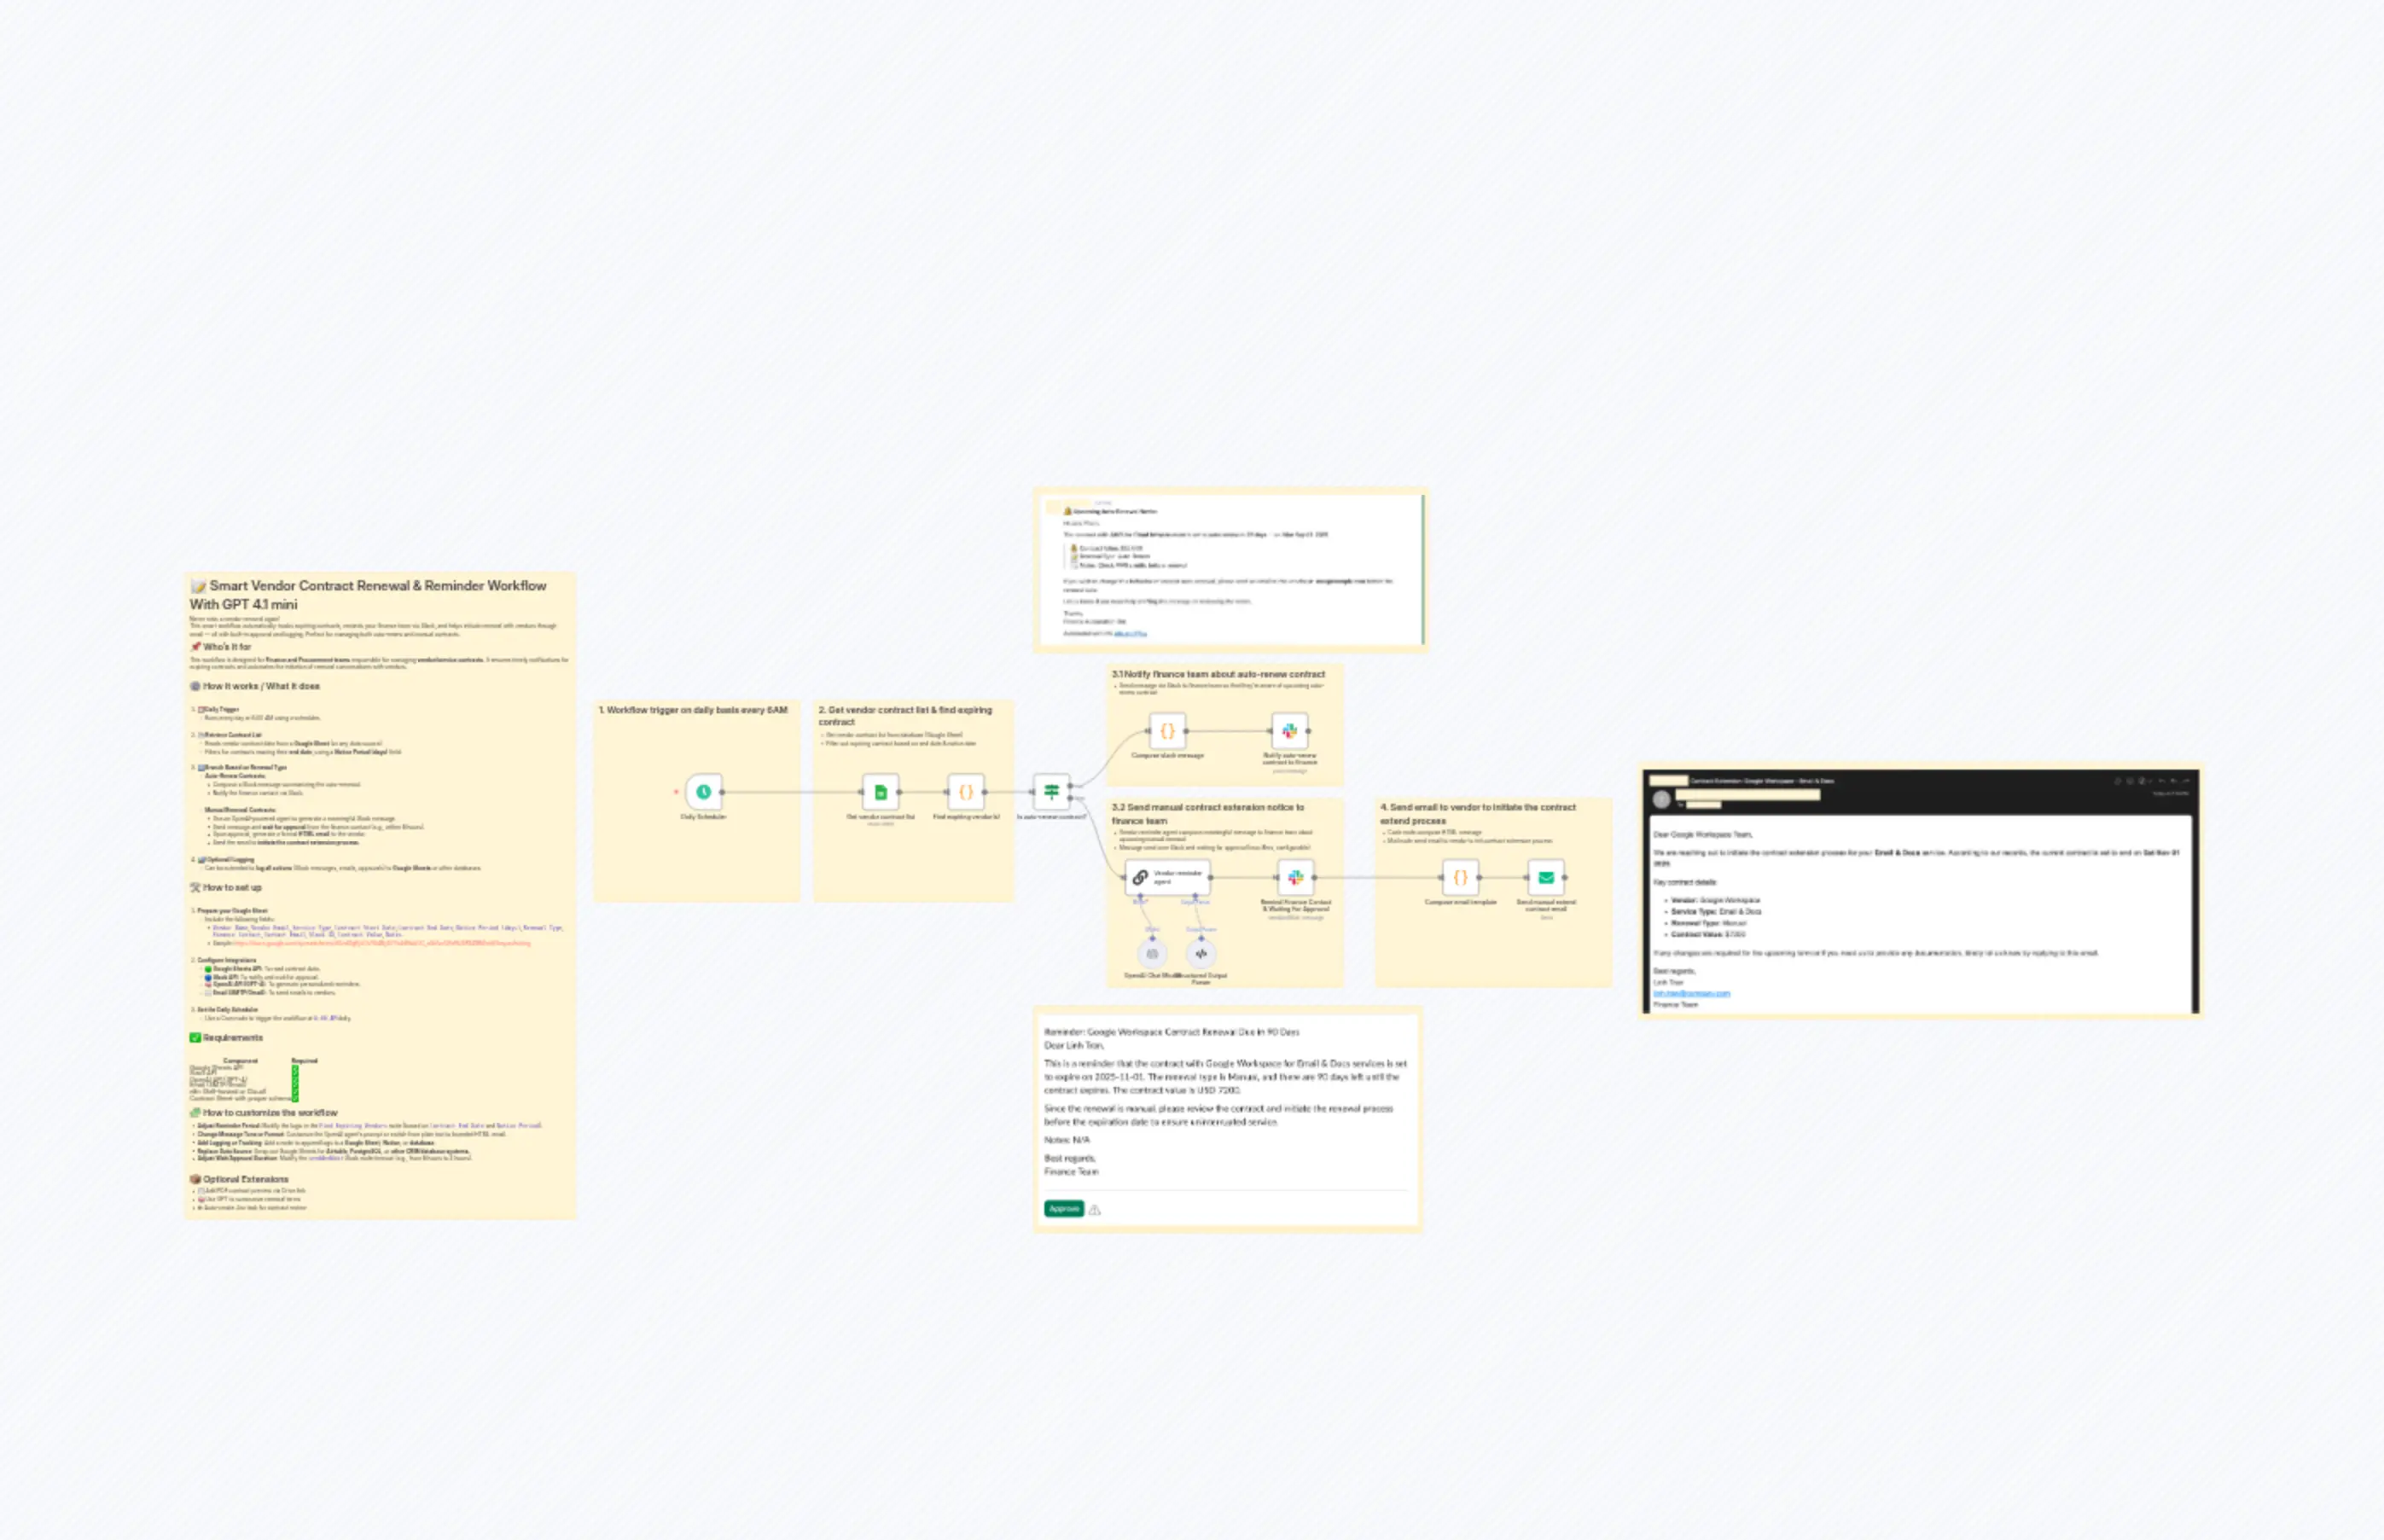Open the reply options chevron in the email toolbar
This screenshot has width=2384, height=1540.
pos(2150,781)
